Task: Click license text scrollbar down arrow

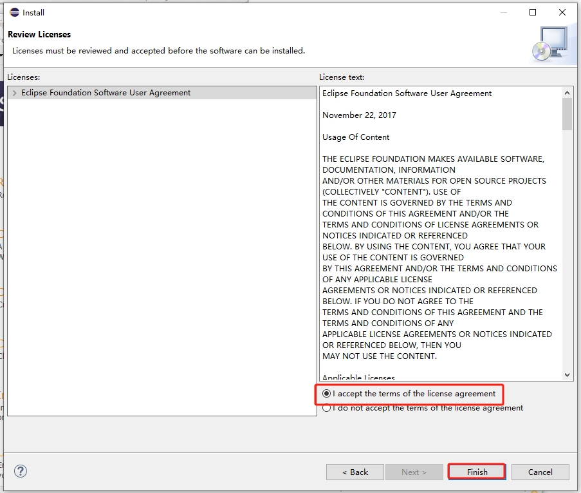Action: point(567,375)
